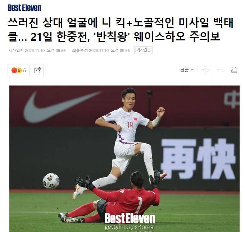This screenshot has height=232, width=245.
Task: Click the 기사입력 publication date text
Action: (x=37, y=51)
